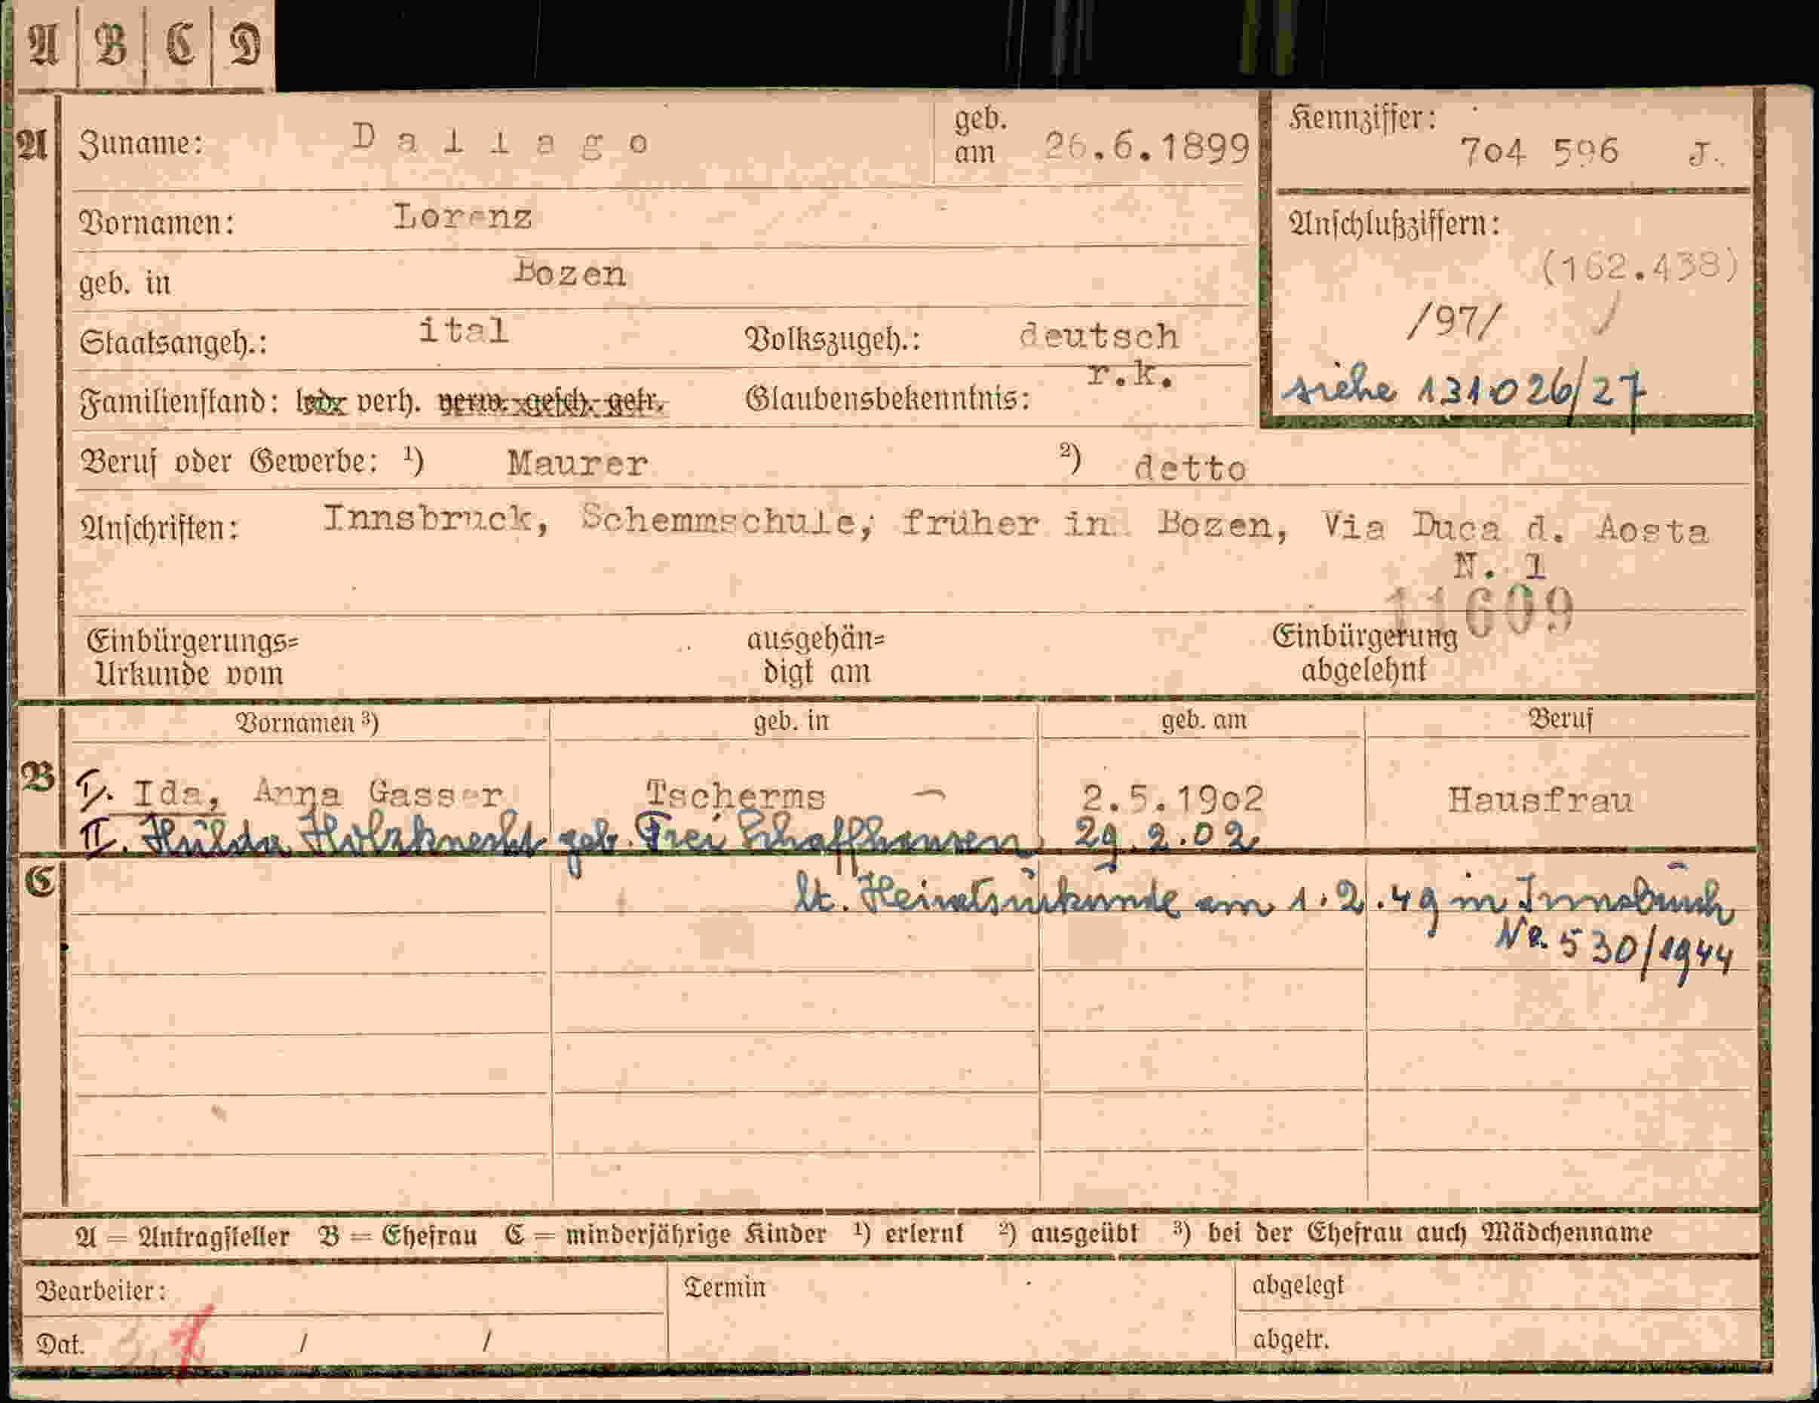Click the birthplace Bozen

point(569,272)
